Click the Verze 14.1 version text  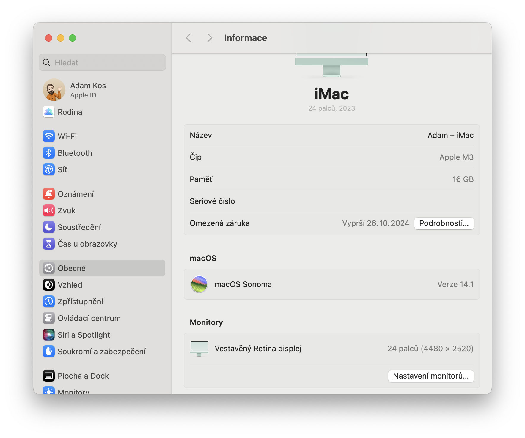pos(455,284)
